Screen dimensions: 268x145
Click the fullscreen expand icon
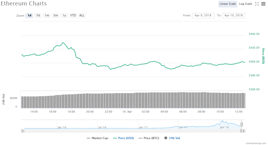click(x=257, y=4)
